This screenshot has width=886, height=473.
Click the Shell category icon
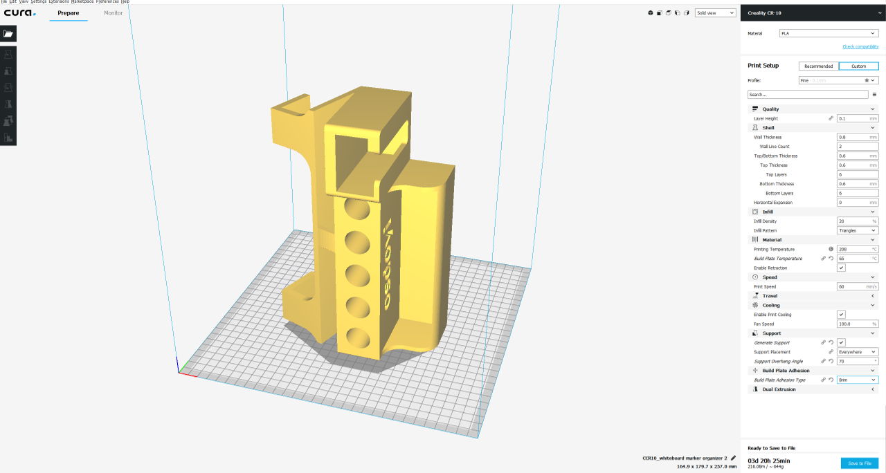click(755, 128)
